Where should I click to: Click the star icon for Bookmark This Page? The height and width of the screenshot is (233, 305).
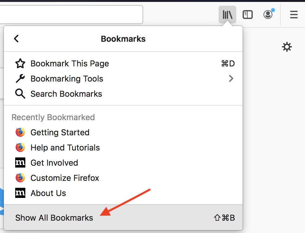[x=20, y=64]
